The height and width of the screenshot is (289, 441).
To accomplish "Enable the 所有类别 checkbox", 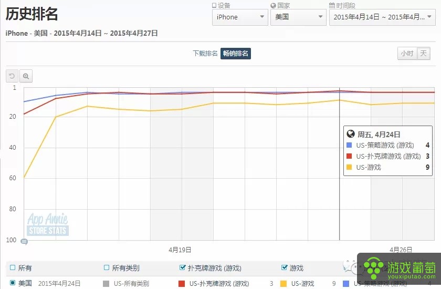I will (x=106, y=267).
